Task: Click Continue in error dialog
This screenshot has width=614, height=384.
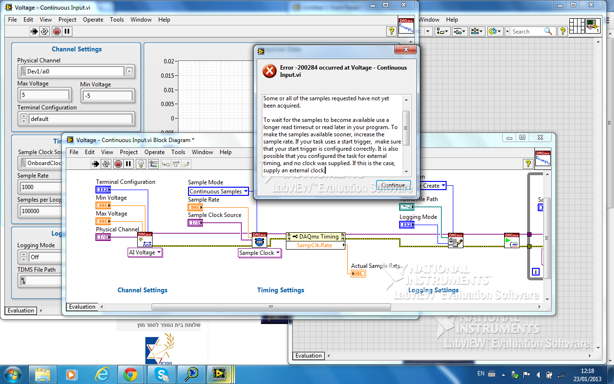Action: coord(393,185)
